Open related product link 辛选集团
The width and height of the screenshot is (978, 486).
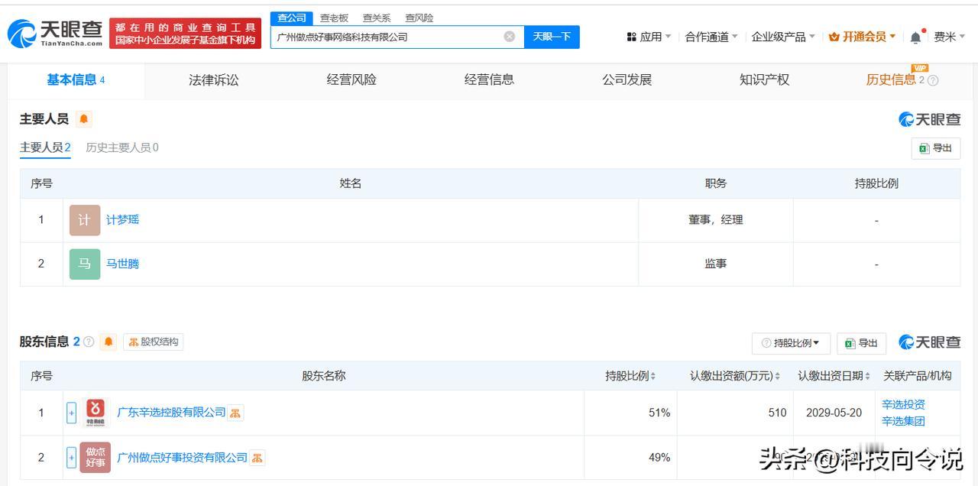tap(903, 421)
